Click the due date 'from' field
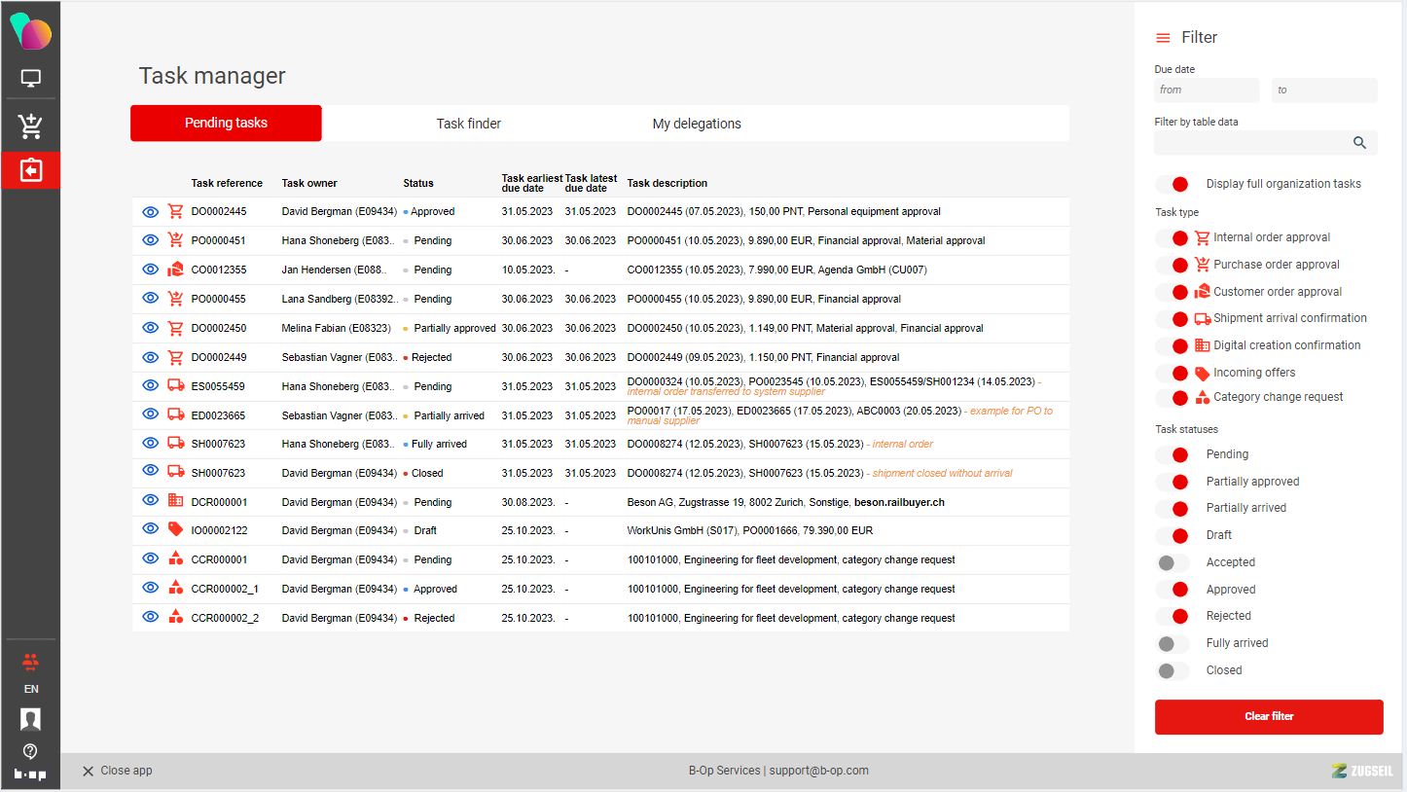This screenshot has height=792, width=1407. click(1206, 90)
